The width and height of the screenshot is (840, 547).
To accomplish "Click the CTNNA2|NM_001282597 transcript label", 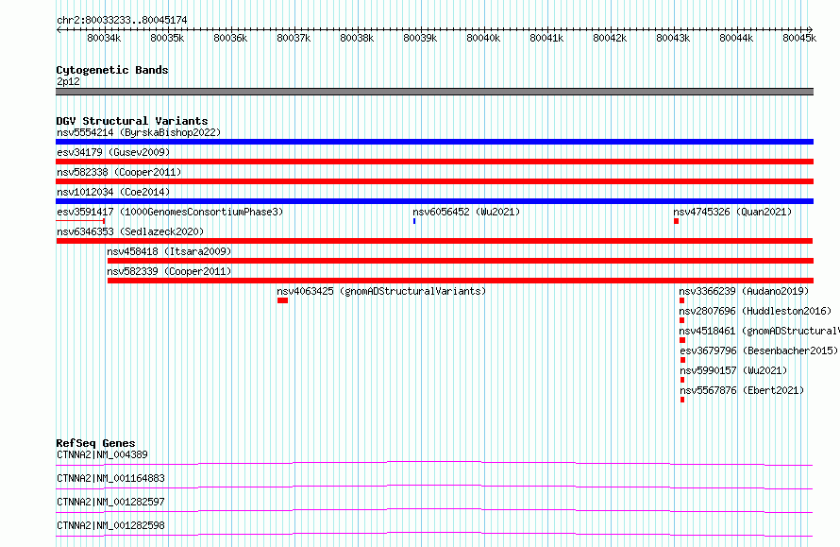I will coord(110,502).
